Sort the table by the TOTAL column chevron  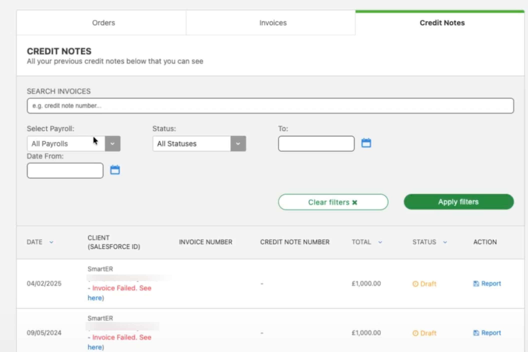click(x=380, y=242)
